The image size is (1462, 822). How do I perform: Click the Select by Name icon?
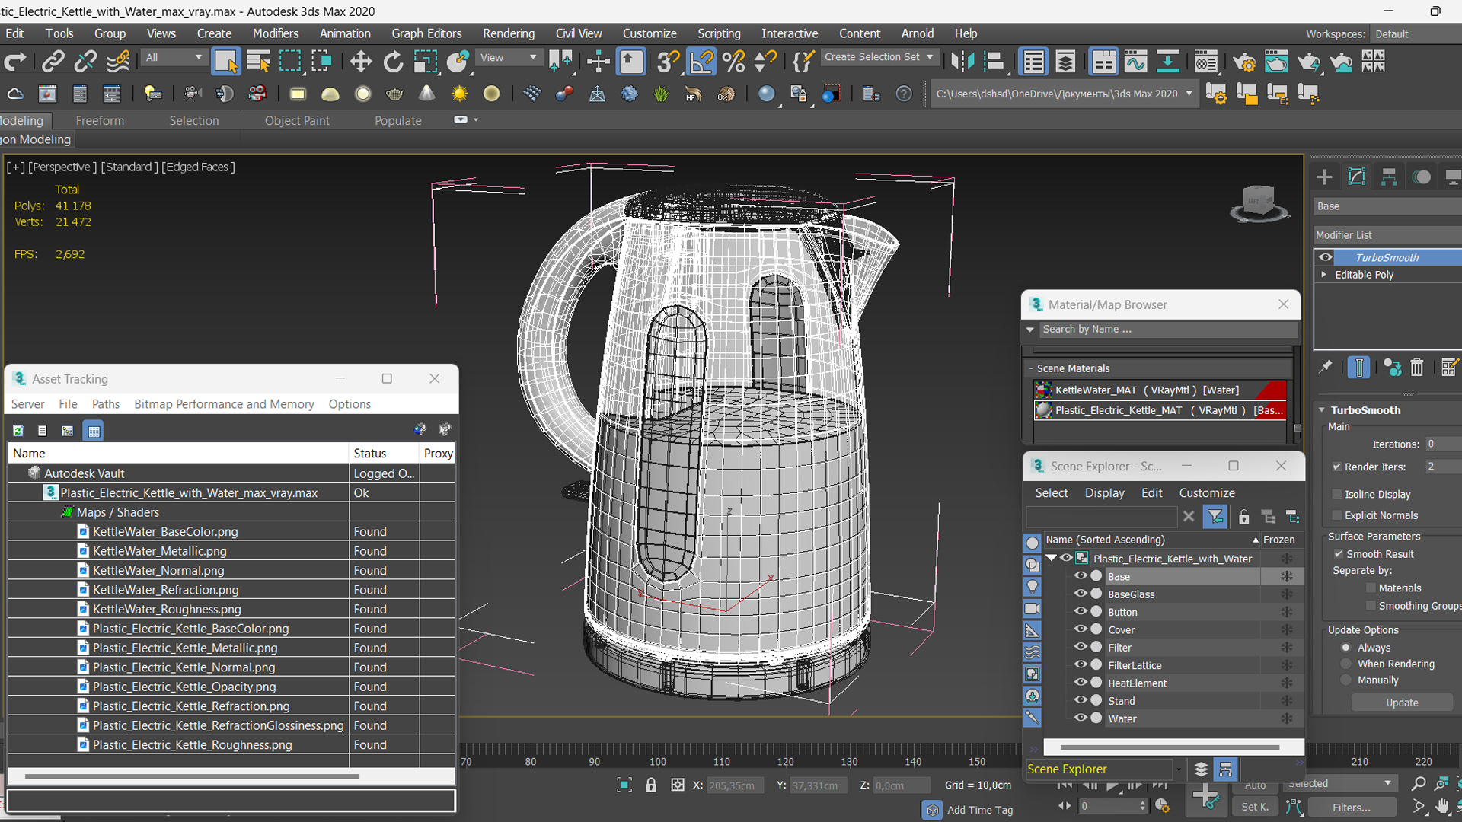pyautogui.click(x=257, y=62)
